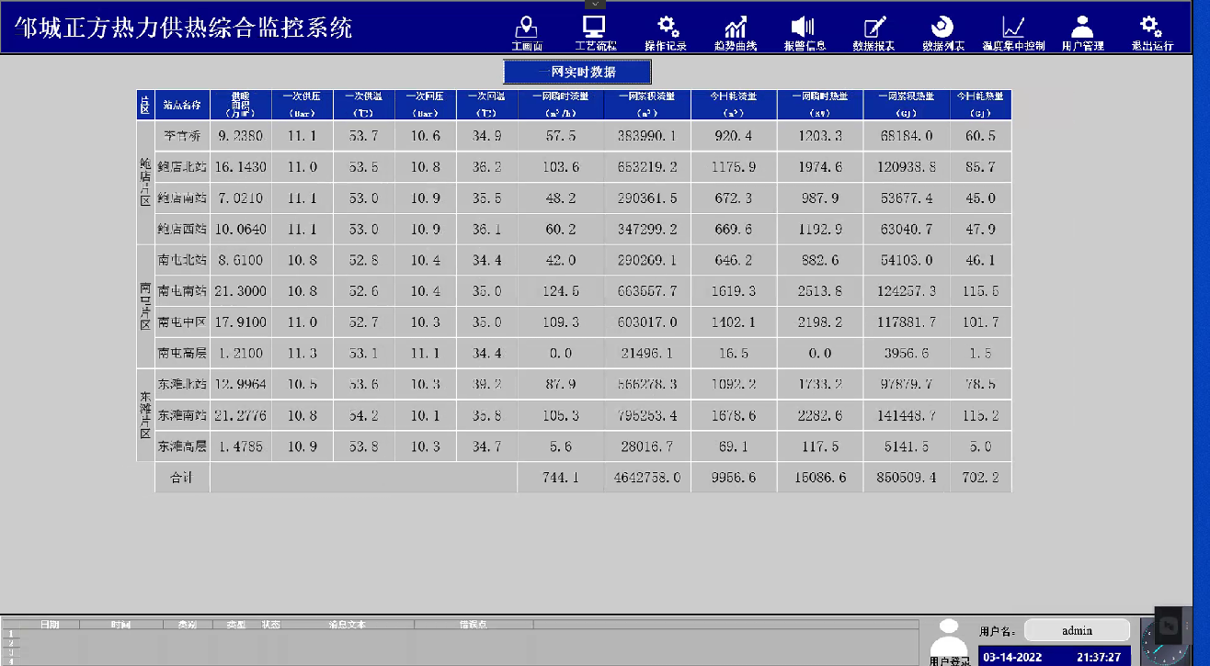1210x666 pixels.
Task: Click the 用户名 label
Action: tap(998, 631)
